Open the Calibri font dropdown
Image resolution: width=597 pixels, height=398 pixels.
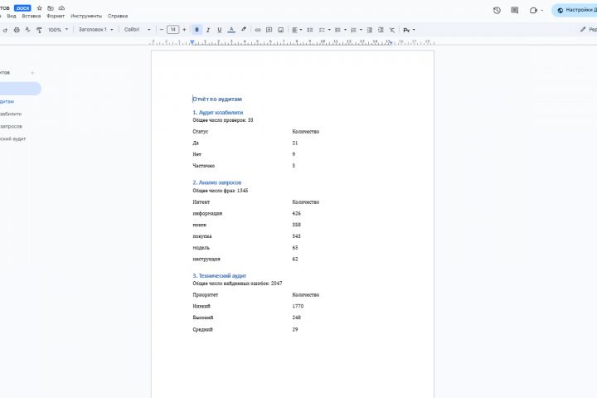click(x=138, y=30)
